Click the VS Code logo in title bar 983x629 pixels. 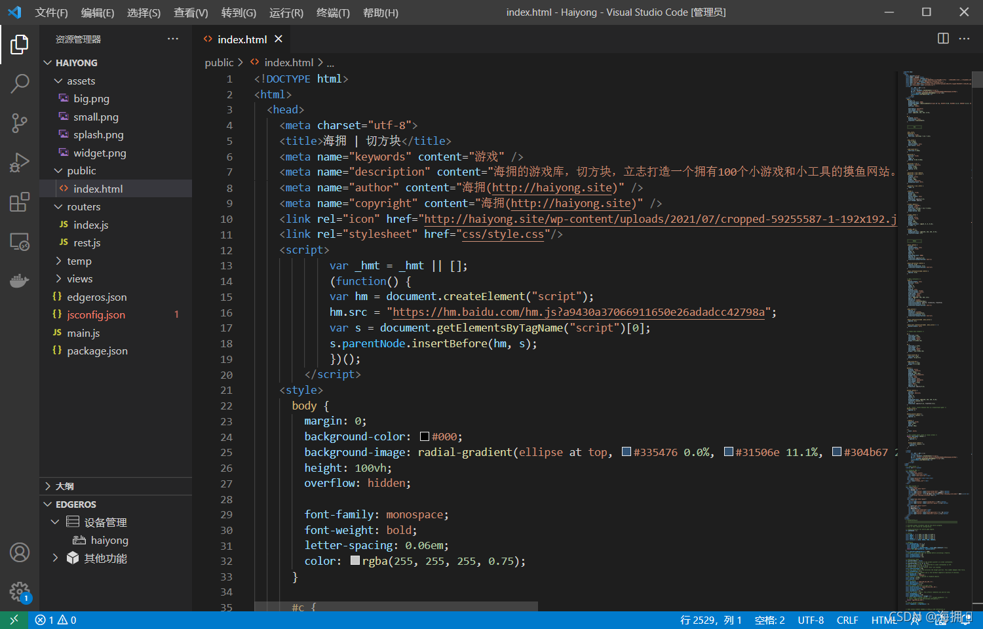14,12
